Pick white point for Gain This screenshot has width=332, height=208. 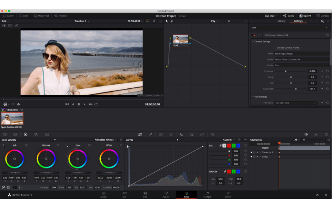[67, 145]
